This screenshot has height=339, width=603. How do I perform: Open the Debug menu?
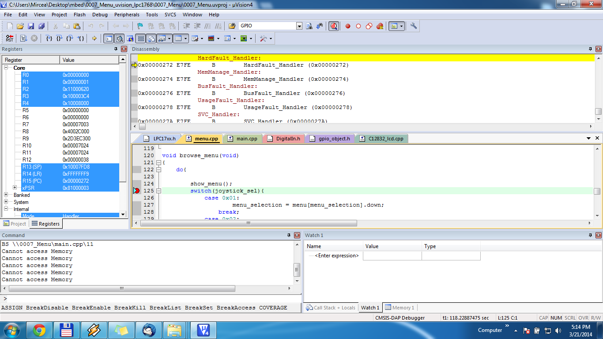point(100,15)
